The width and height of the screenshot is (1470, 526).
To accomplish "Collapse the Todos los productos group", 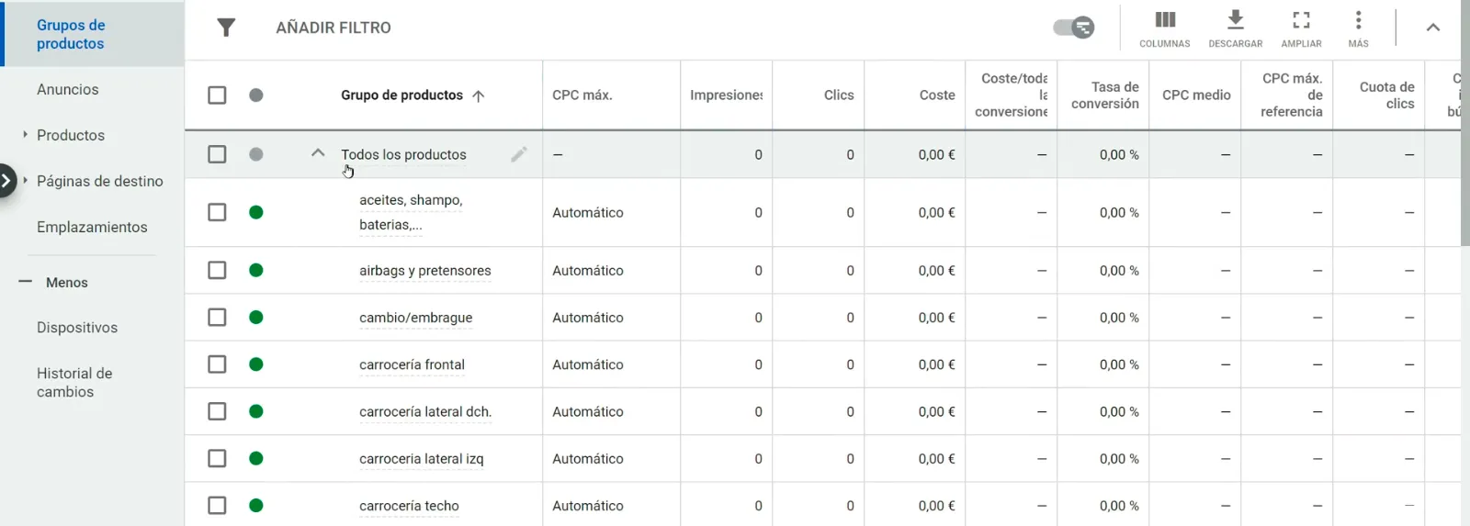I will [318, 153].
